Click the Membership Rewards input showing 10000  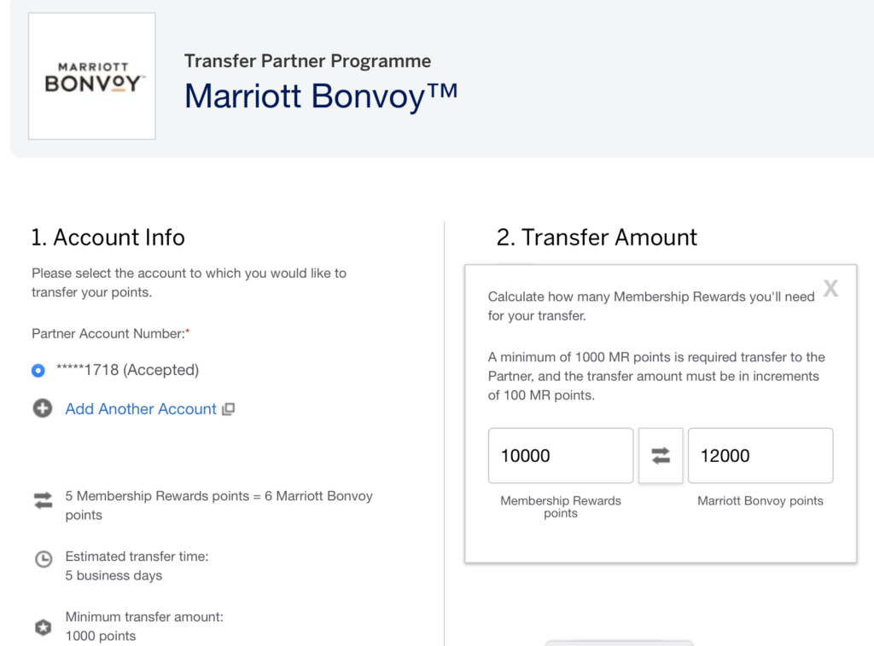tap(560, 455)
